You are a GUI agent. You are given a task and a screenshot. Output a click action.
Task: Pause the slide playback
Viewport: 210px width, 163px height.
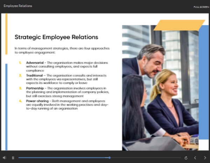coord(13,158)
